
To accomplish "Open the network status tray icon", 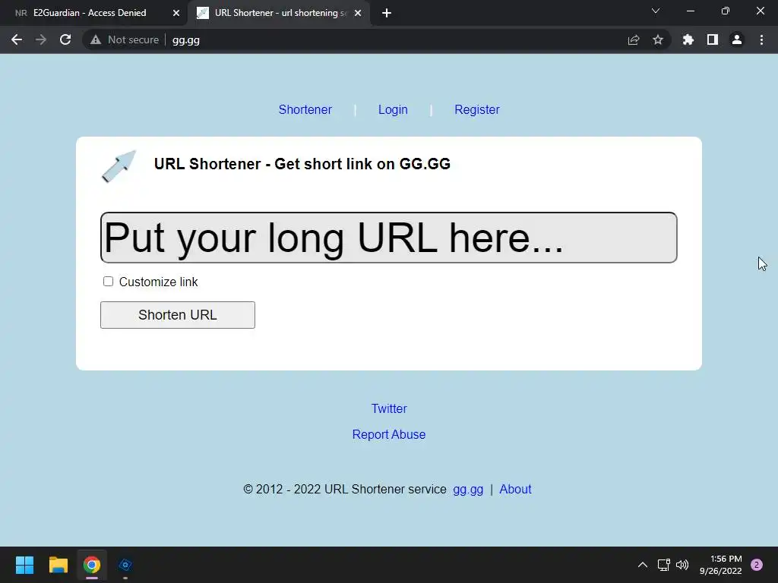I will click(663, 565).
